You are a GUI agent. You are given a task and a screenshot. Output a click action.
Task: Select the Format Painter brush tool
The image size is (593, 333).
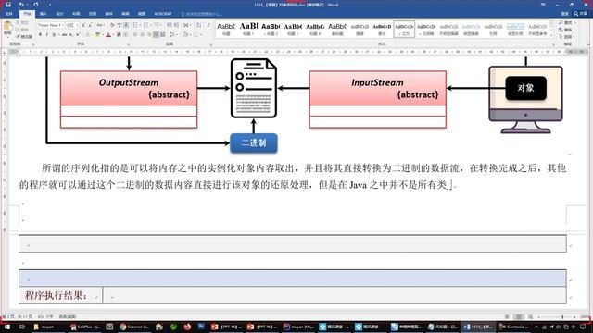(x=24, y=37)
